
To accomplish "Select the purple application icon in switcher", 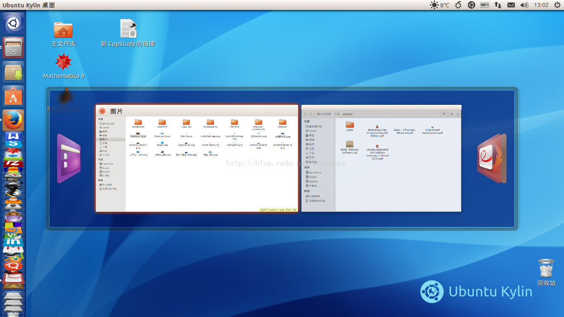I will (x=68, y=159).
